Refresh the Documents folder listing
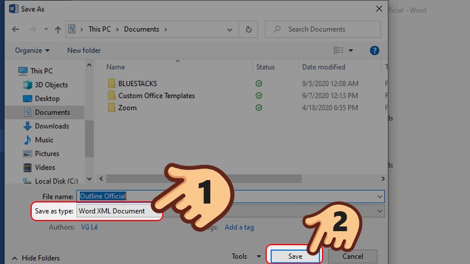 [x=249, y=29]
